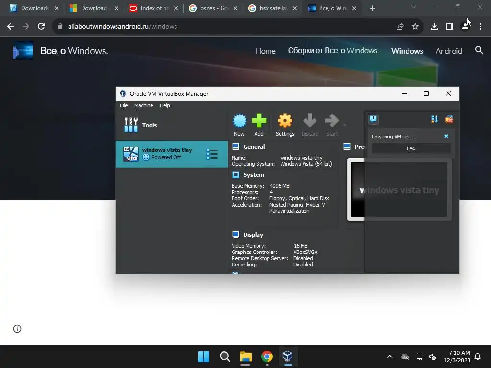Cancel the Powering VM up notification
This screenshot has width=491, height=368.
pos(446,136)
